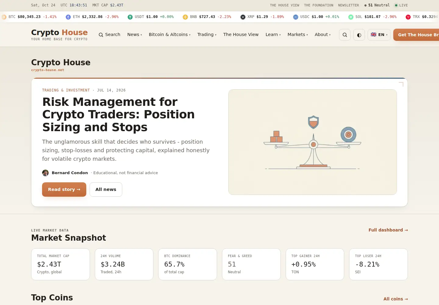Image resolution: width=439 pixels, height=305 pixels.
Task: Click the TRX coin icon in ticker
Action: tap(408, 17)
